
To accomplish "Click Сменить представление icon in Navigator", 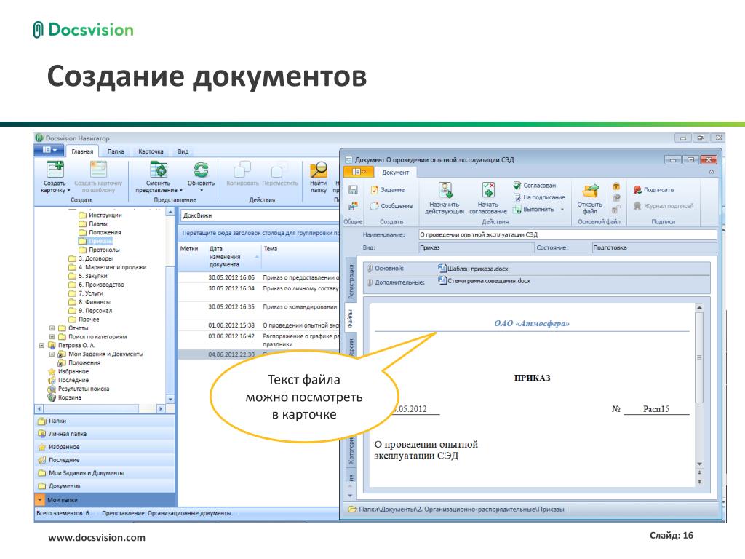I will (159, 170).
